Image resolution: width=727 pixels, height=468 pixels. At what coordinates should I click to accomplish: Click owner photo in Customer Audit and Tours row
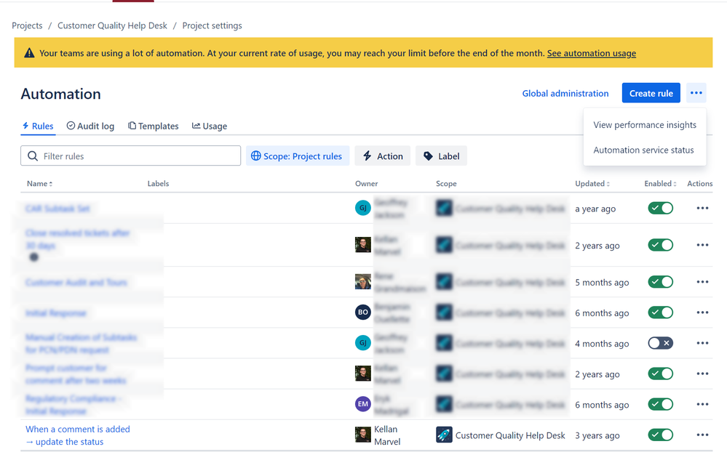[x=363, y=281]
